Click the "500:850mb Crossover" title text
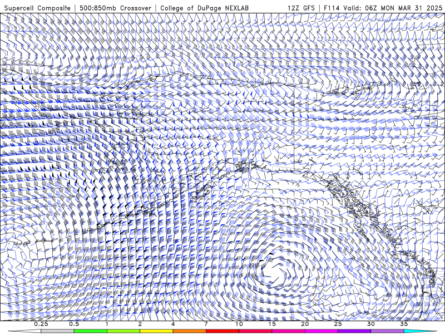Screen dimensions: 445x334 115,8
